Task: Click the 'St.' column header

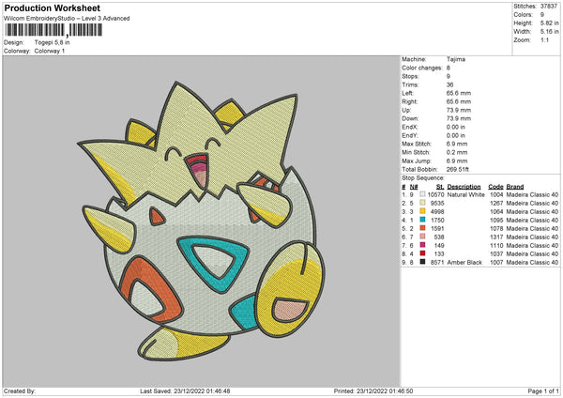Action: (440, 187)
